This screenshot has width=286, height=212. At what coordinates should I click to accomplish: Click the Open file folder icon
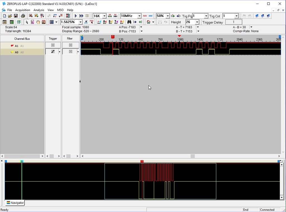(x=10, y=16)
